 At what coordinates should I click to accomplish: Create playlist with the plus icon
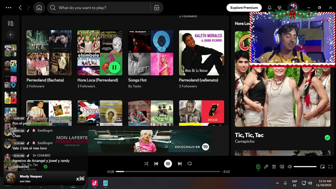click(x=10, y=35)
